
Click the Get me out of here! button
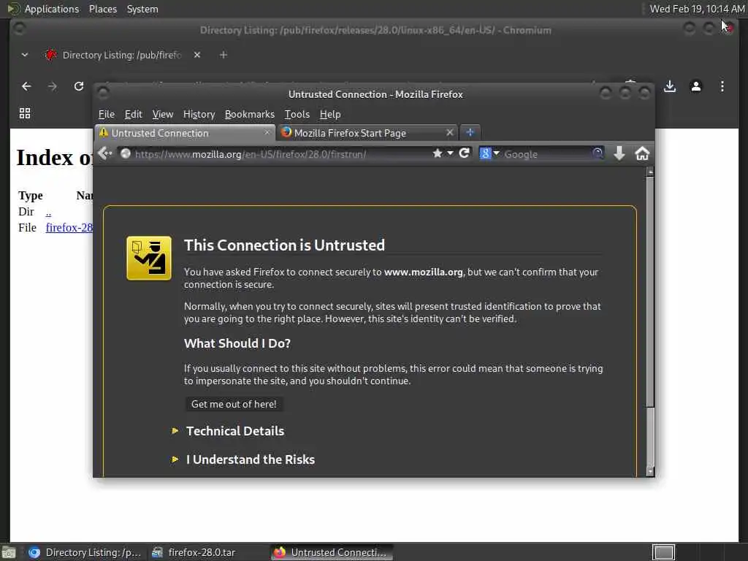pyautogui.click(x=234, y=404)
